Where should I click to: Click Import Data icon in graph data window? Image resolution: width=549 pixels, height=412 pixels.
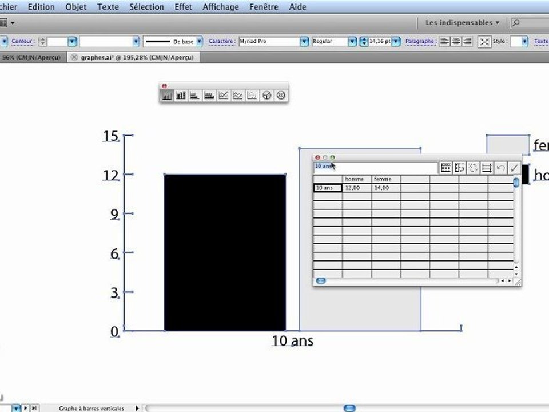[x=445, y=168]
